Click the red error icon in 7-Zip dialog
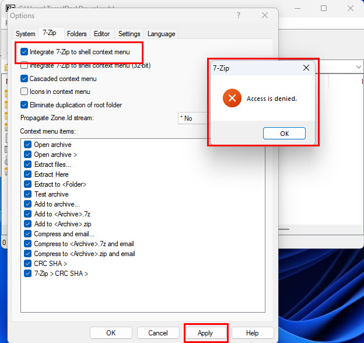 pos(232,98)
